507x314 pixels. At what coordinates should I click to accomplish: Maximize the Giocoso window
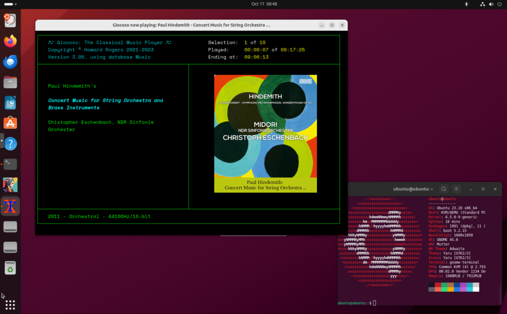pos(332,25)
